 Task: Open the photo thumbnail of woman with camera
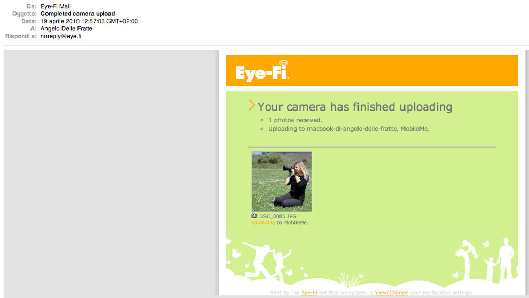point(282,181)
